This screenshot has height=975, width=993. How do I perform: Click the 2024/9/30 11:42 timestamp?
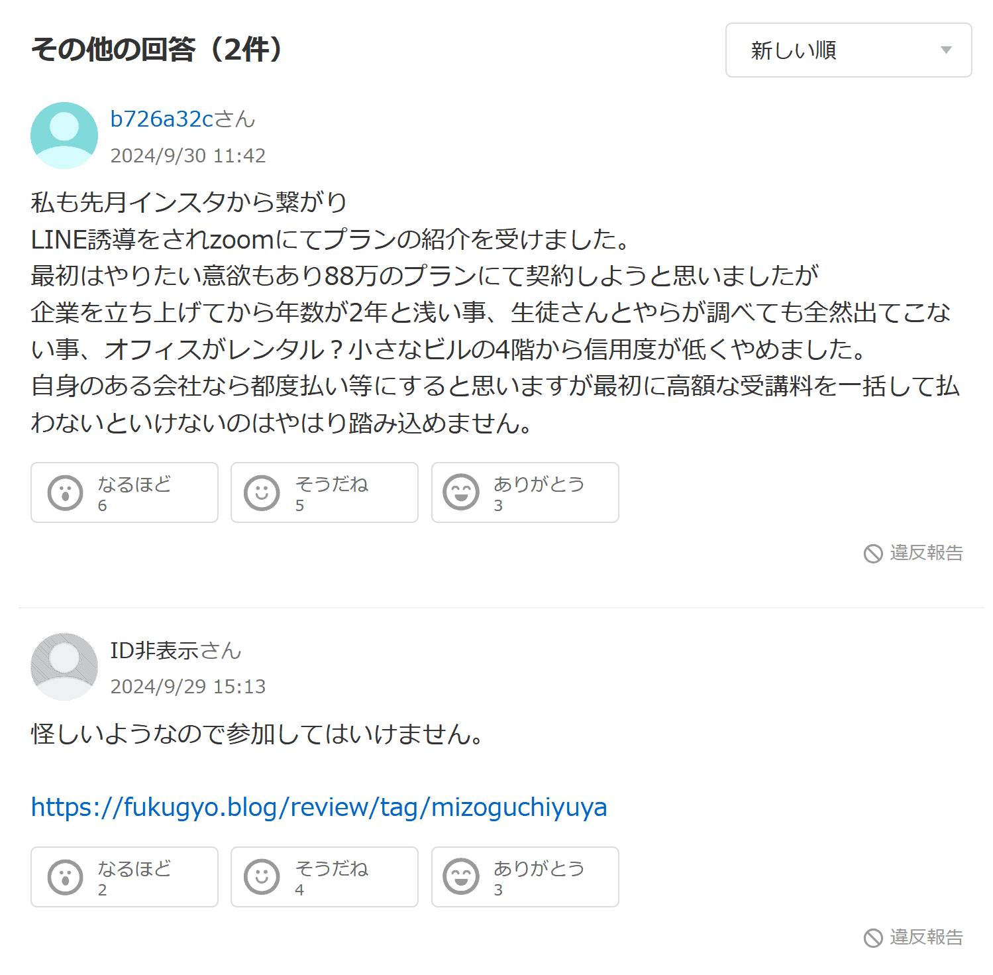click(x=187, y=156)
